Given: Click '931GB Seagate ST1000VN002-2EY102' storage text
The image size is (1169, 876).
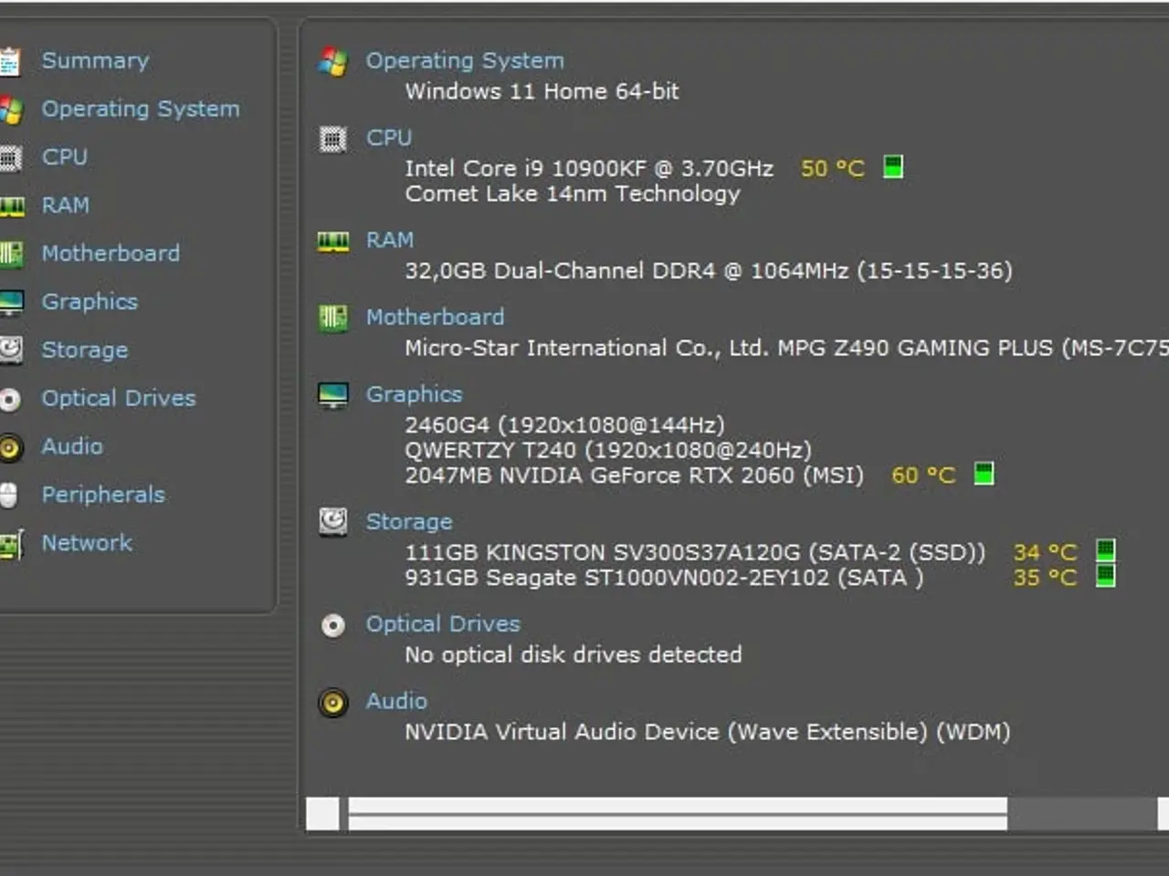Looking at the screenshot, I should 617,579.
